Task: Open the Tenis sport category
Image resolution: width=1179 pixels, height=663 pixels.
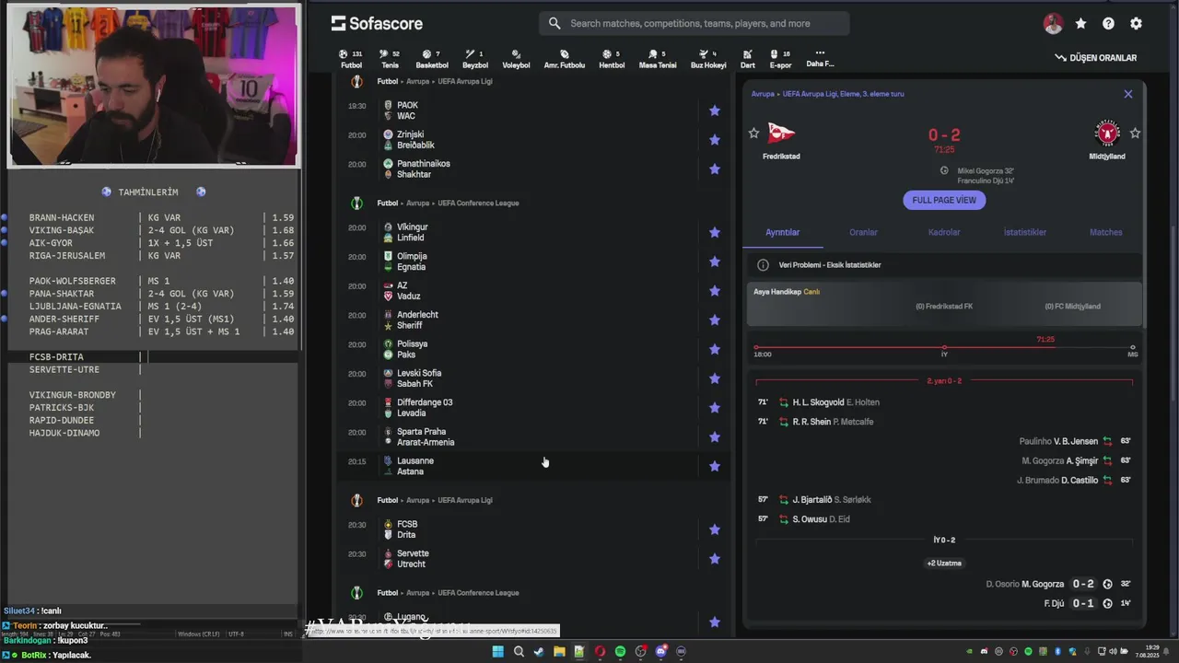Action: point(390,59)
